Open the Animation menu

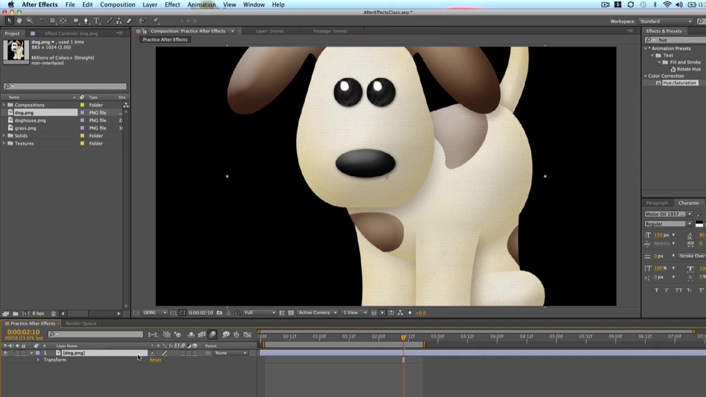[201, 4]
